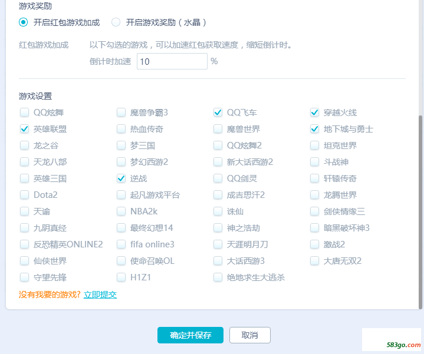The width and height of the screenshot is (424, 354).
Task: Select 开启红包游戏加成 radio option
Action: tap(23, 22)
